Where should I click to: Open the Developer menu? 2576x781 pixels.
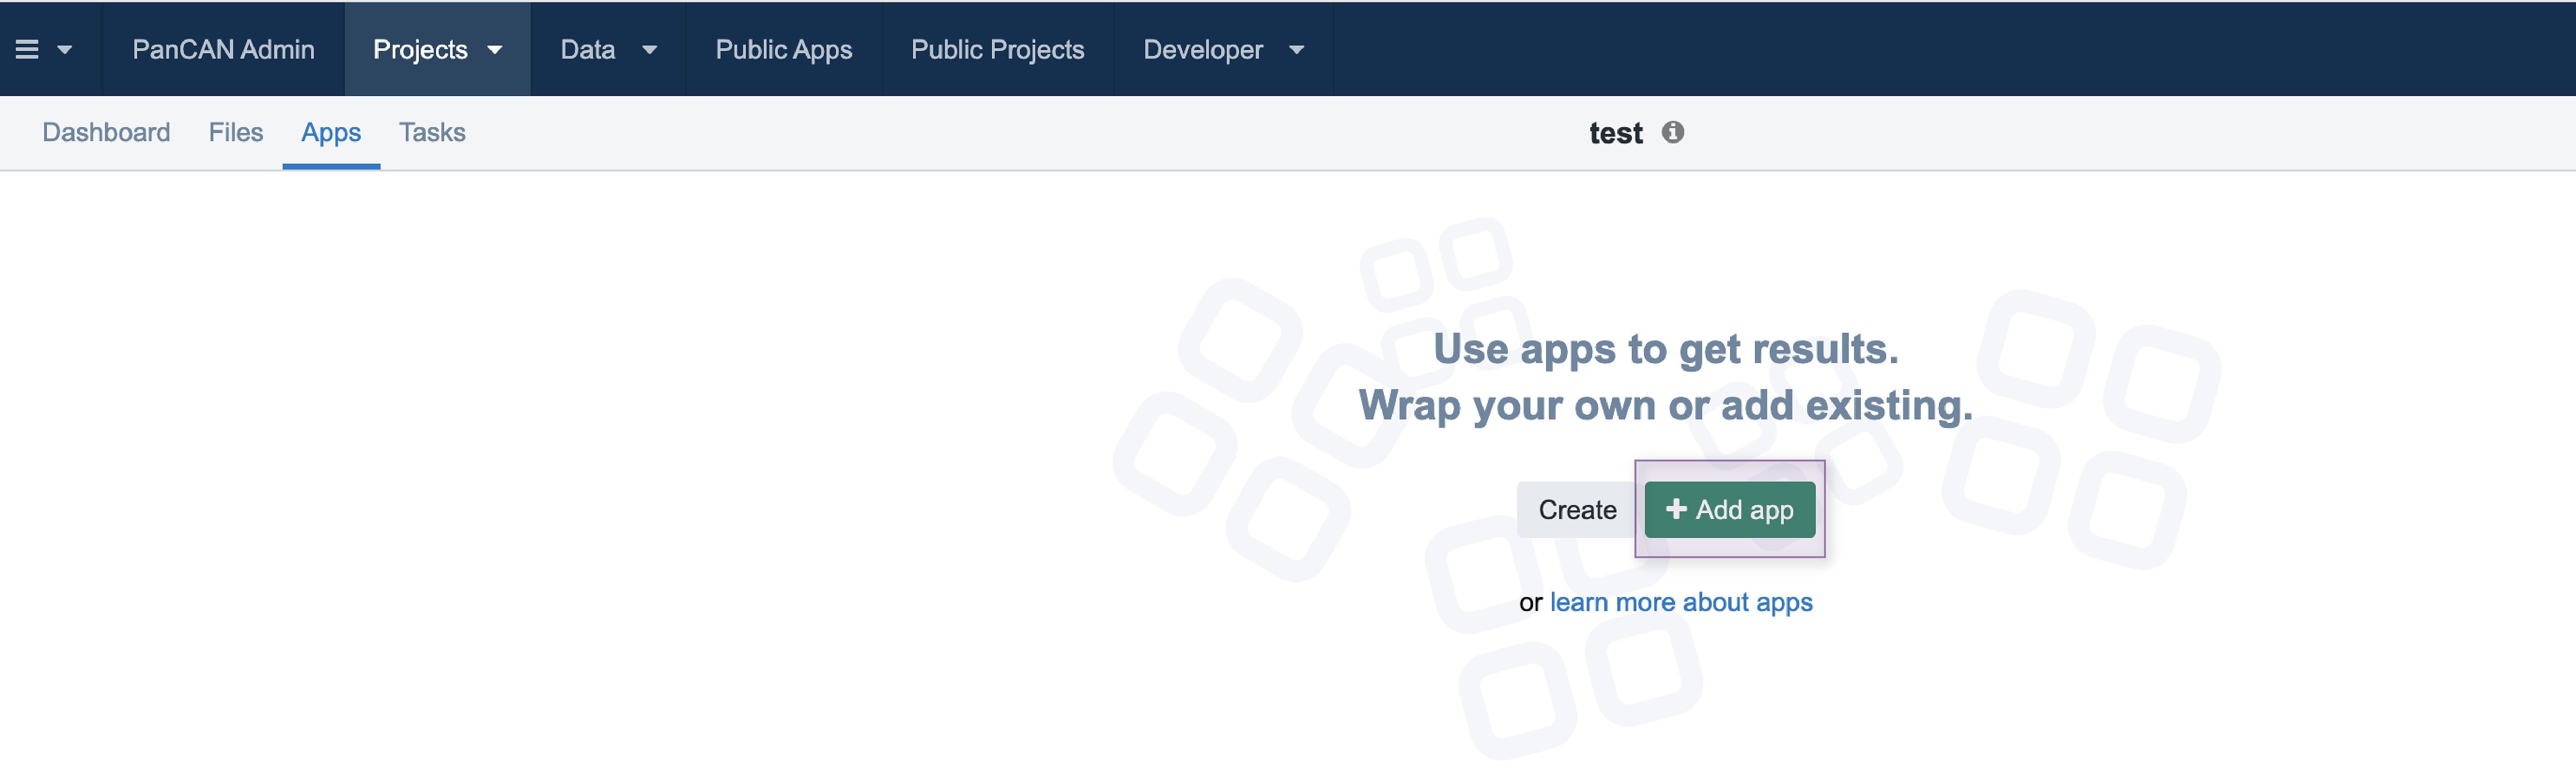click(1202, 49)
